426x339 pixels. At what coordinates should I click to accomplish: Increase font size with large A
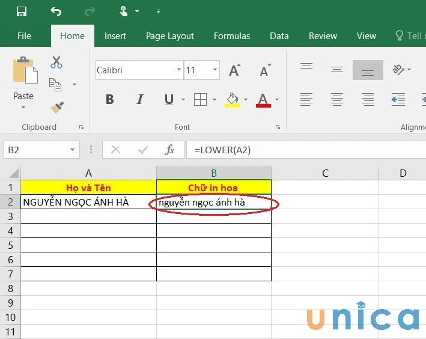point(234,70)
